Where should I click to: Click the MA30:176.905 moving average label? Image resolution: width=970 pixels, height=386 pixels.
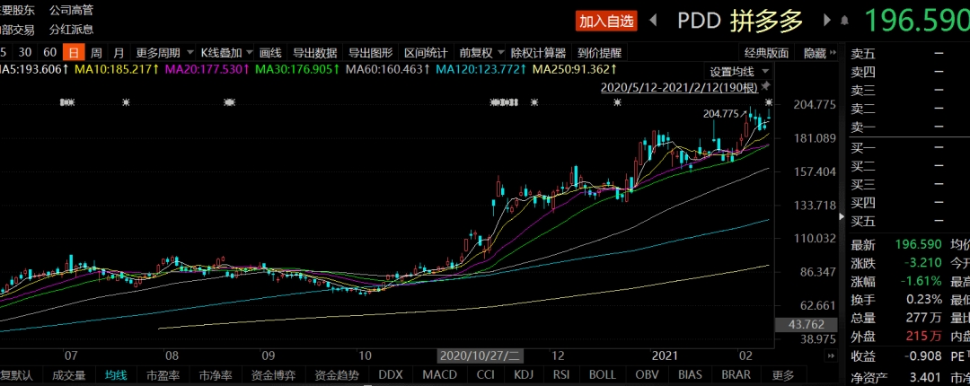[297, 69]
